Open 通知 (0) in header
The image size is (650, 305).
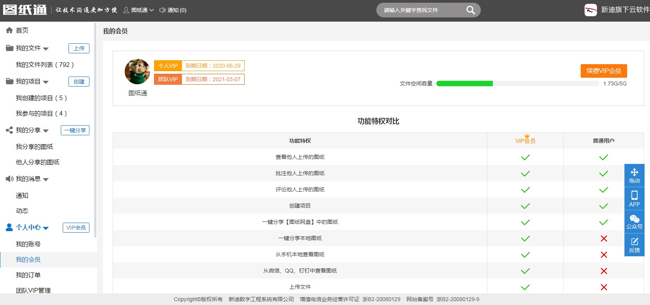(177, 10)
